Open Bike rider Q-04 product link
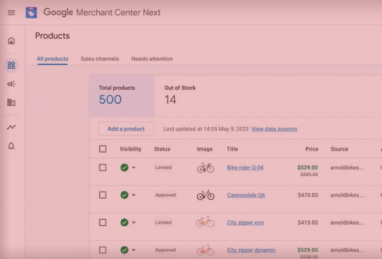Image resolution: width=382 pixels, height=259 pixels. click(x=245, y=167)
